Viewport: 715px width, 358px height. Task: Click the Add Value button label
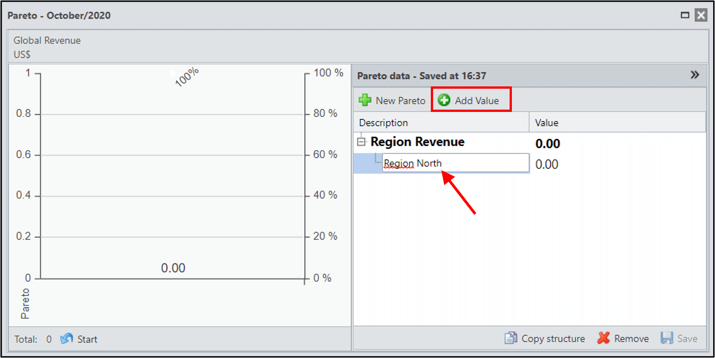tap(477, 101)
